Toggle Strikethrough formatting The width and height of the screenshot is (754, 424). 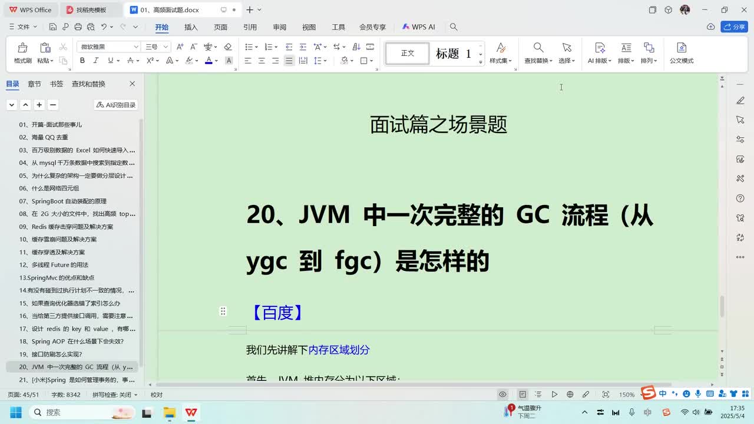coord(130,61)
